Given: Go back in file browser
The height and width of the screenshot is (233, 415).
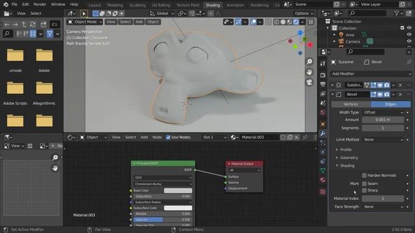Looking at the screenshot, I should coord(7,25).
